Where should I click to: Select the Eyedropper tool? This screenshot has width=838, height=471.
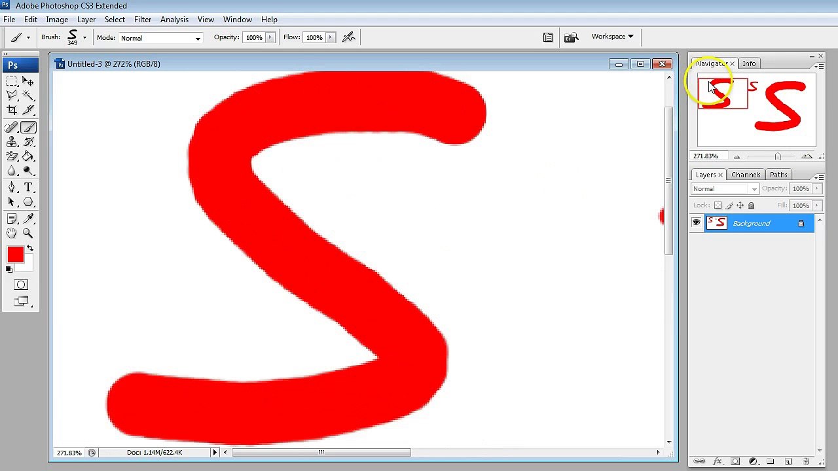point(28,219)
